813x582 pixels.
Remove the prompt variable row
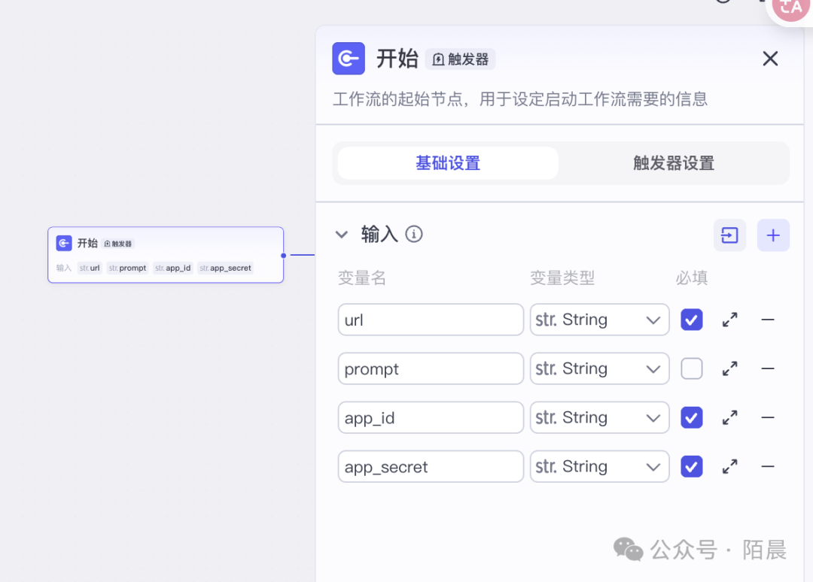coord(768,368)
